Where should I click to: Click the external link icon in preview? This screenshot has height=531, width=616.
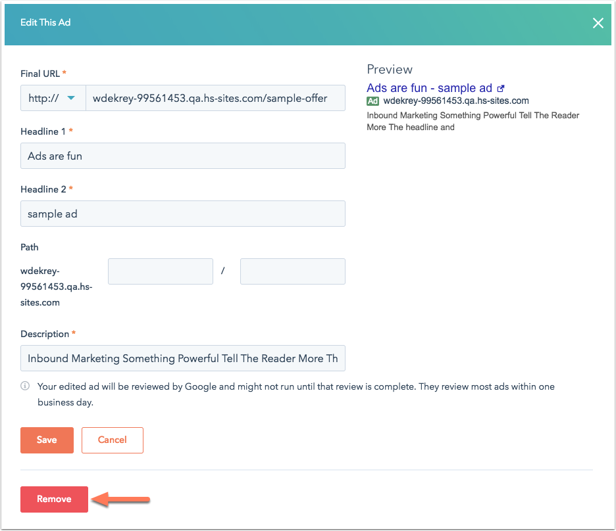[x=500, y=89]
